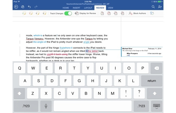This screenshot has width=176, height=113.
Task: Tap the E key
Action: click(x=47, y=68)
